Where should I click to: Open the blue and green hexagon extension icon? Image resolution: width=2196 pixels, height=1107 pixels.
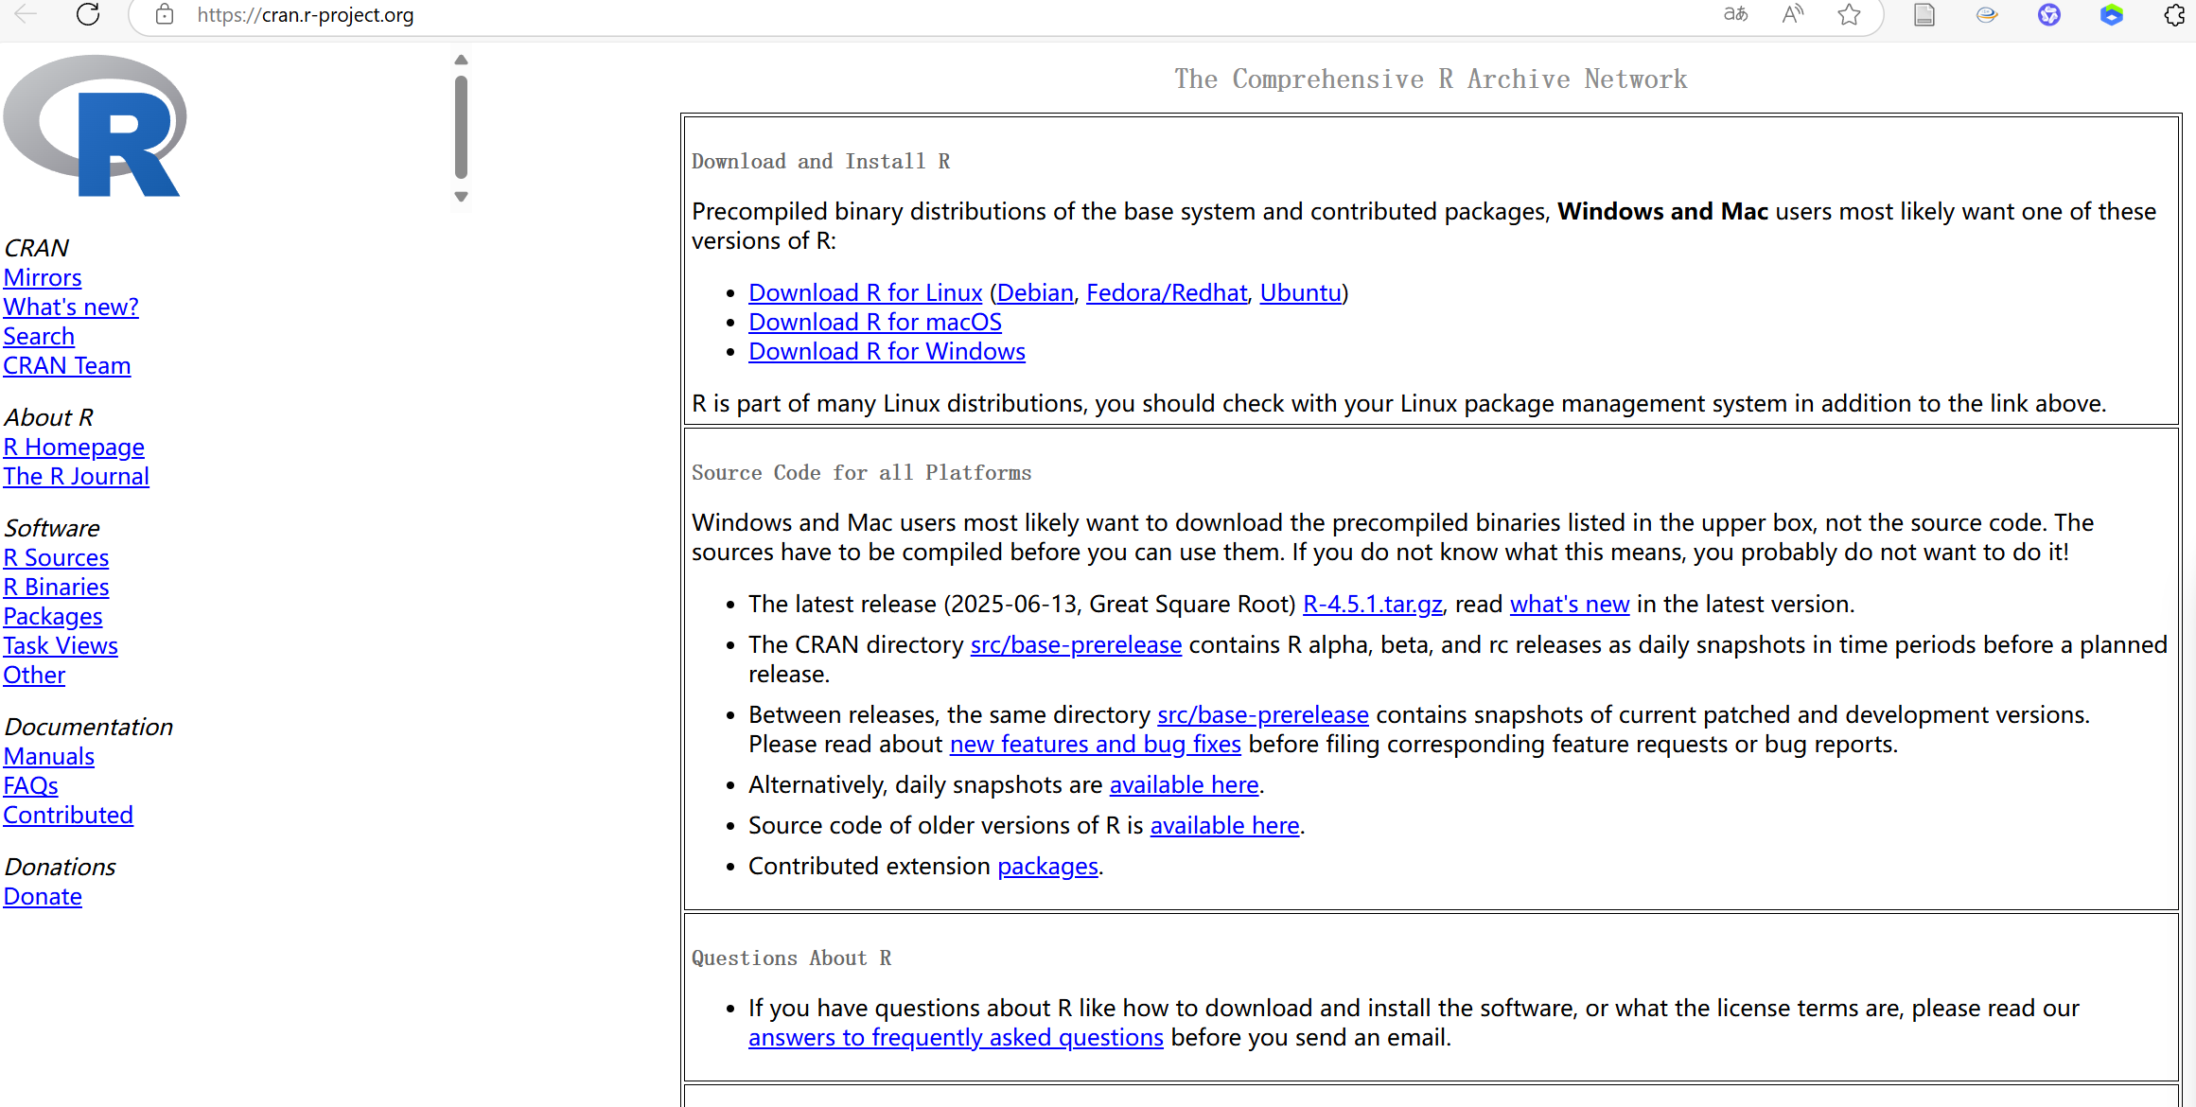point(2112,14)
